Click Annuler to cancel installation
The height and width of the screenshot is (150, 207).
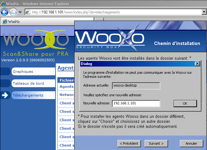191,143
